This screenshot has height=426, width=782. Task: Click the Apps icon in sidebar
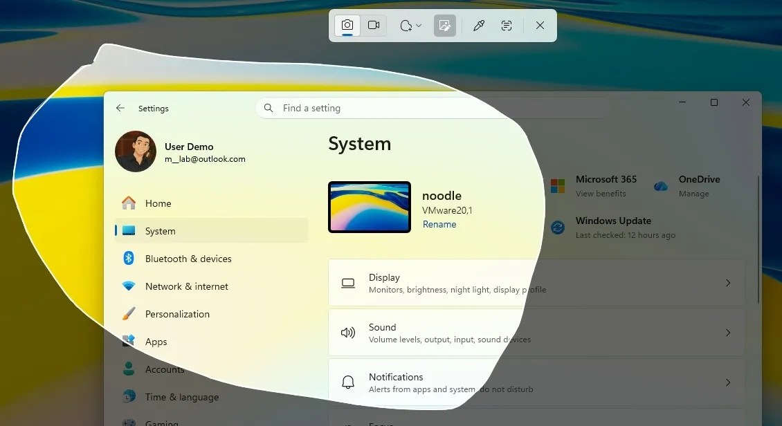pos(129,341)
